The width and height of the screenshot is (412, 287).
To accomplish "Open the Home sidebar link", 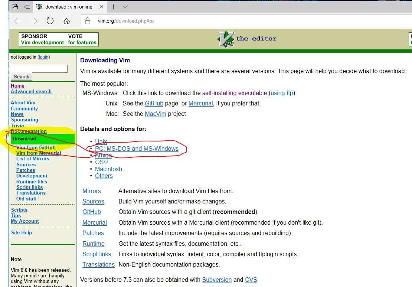I will pyautogui.click(x=17, y=86).
